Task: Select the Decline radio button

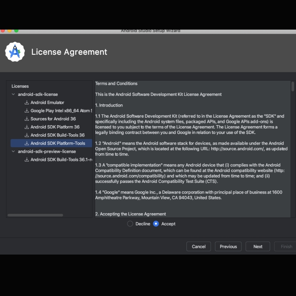Action: [130, 224]
